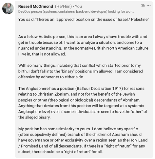Click the 'As a fellow Autistic person' paragraph
This screenshot has height=159, width=155.
83,45
